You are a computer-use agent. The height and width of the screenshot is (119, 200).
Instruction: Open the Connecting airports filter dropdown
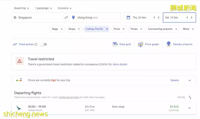coord(162,29)
